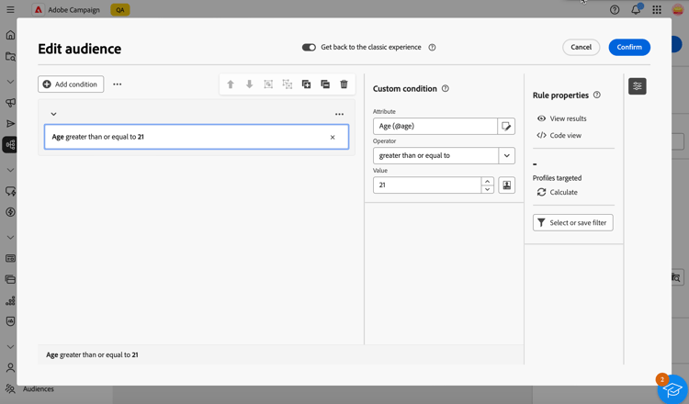
Task: Click the move up arrow icon
Action: point(231,84)
